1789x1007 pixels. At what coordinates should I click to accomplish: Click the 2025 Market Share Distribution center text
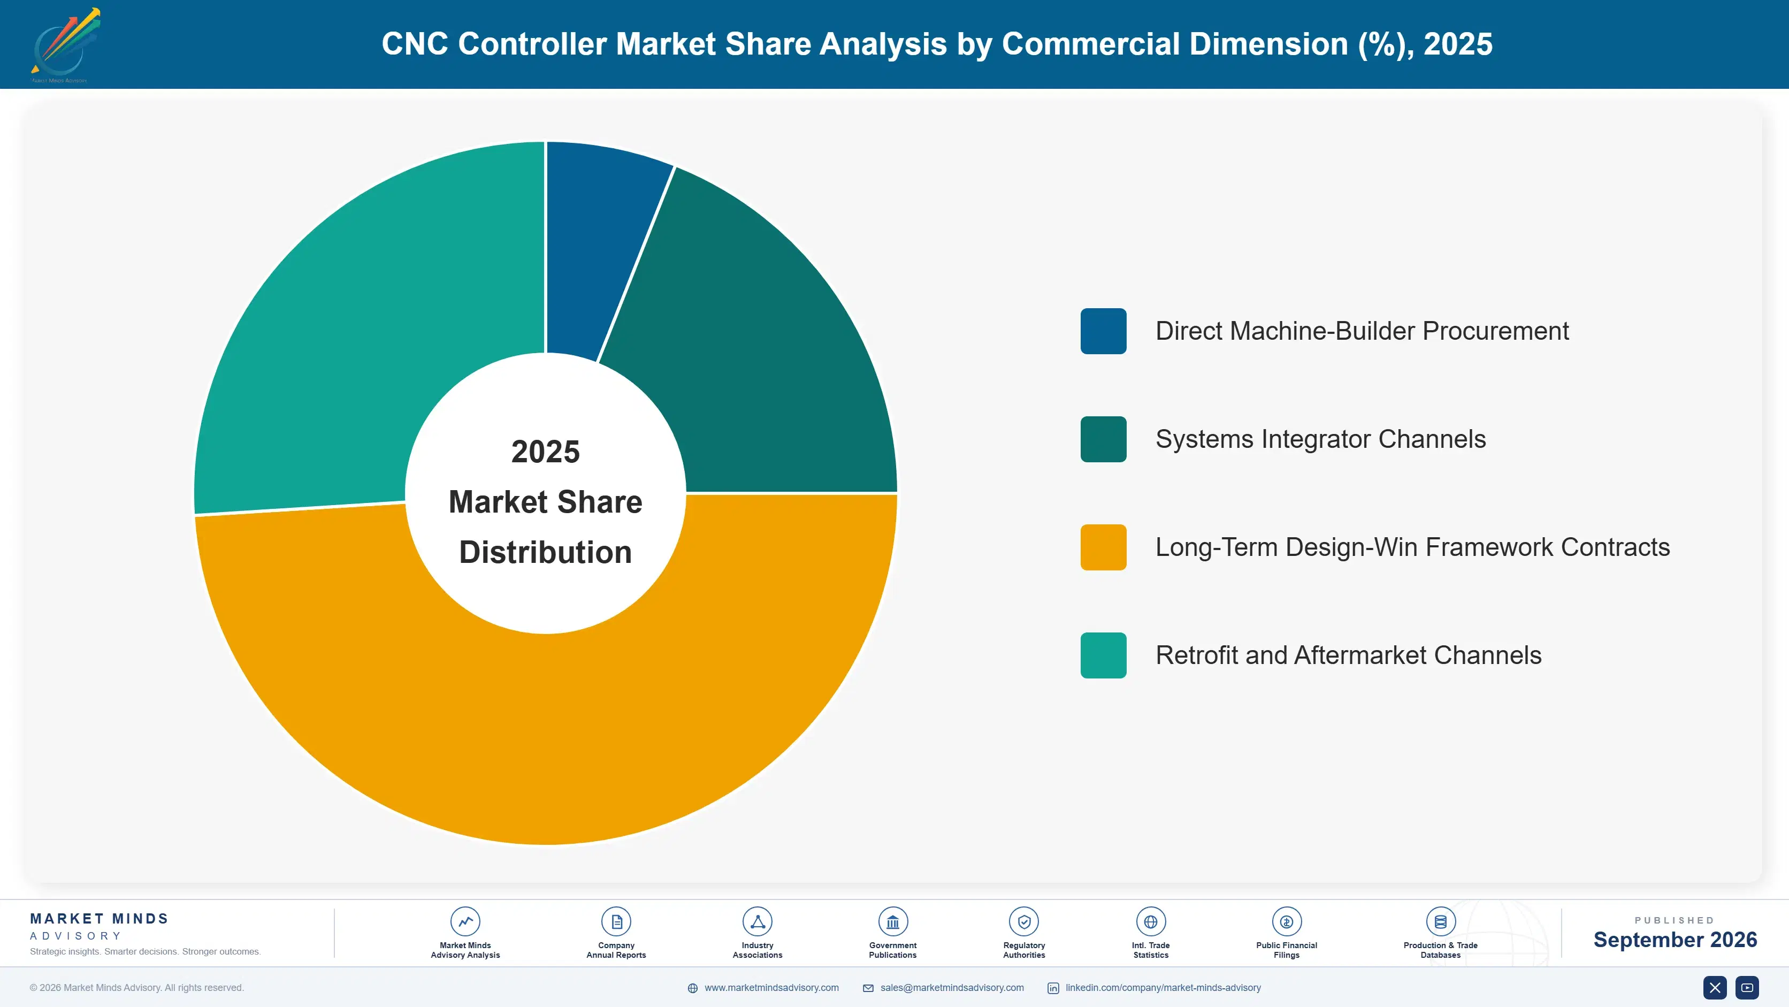[545, 501]
